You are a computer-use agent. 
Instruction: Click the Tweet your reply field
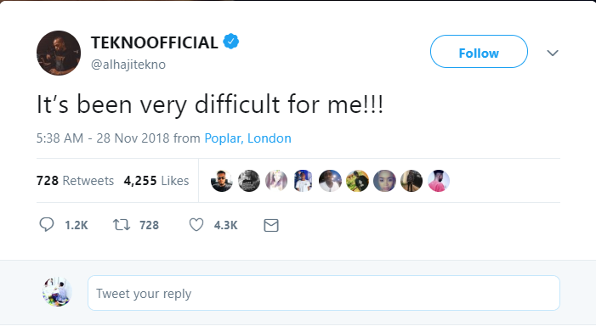point(324,293)
